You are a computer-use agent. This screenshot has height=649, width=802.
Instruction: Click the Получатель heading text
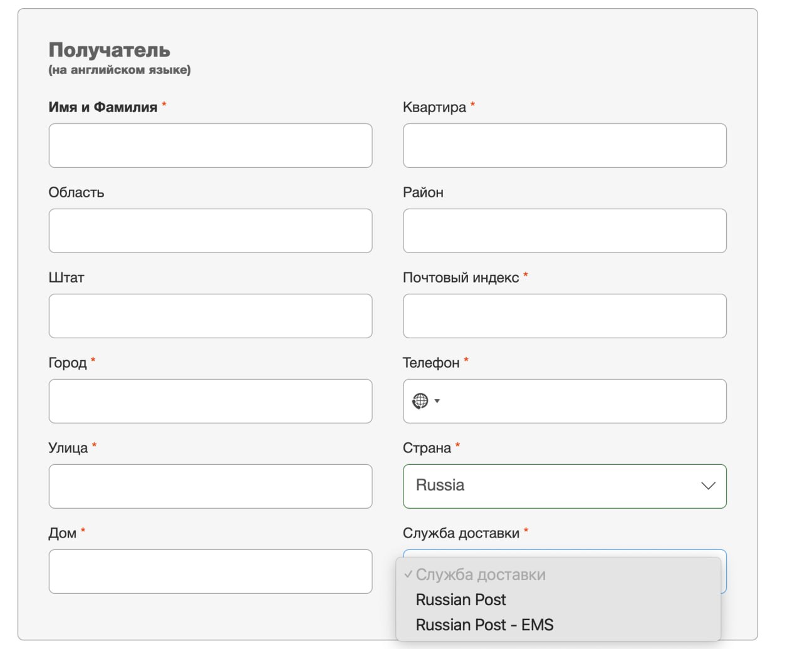(110, 50)
